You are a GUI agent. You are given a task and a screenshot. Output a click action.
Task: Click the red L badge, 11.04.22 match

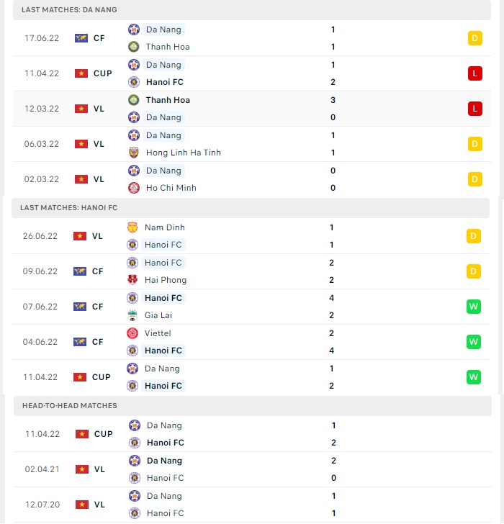475,73
